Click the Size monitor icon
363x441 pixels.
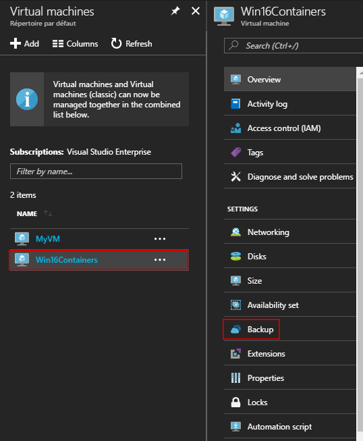[x=235, y=281]
